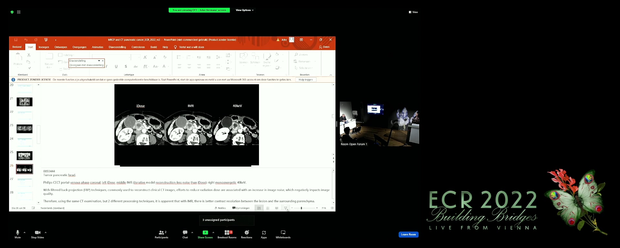Toggle Underline formatting
Image resolution: width=620 pixels, height=248 pixels.
point(116,67)
